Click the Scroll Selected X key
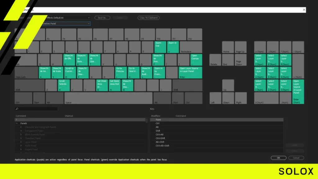Screen dimensions: 318x179 64,85
